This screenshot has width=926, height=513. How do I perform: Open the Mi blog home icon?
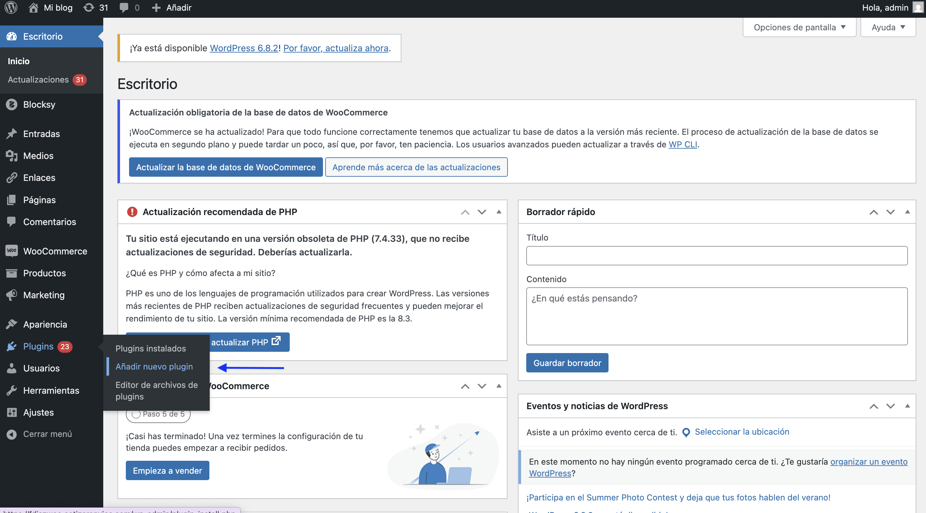tap(33, 7)
